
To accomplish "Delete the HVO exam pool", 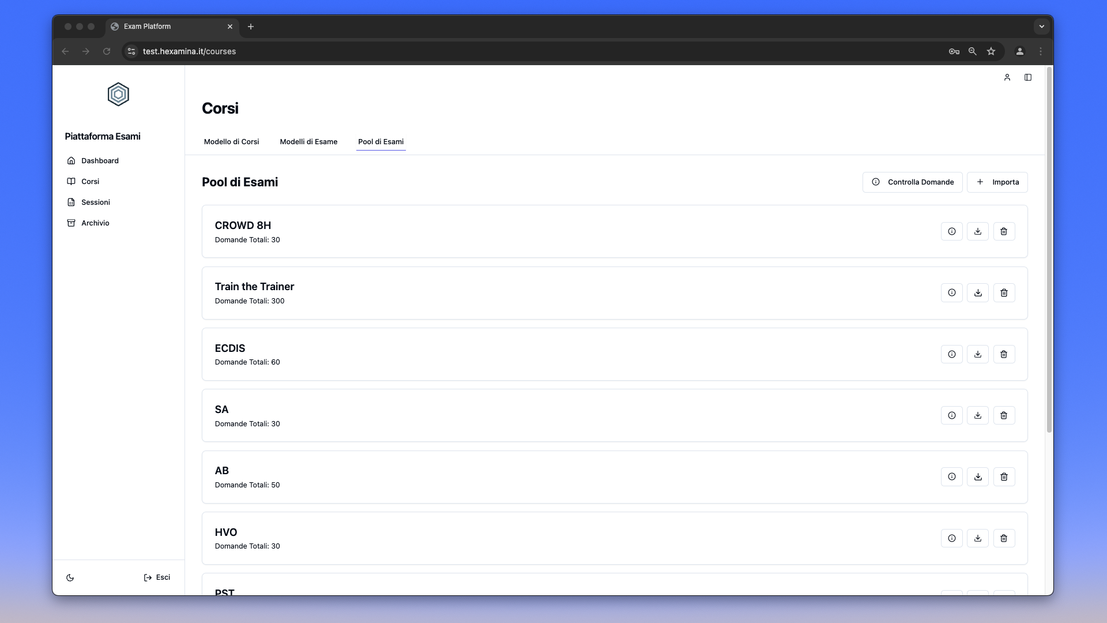I will pos(1004,538).
